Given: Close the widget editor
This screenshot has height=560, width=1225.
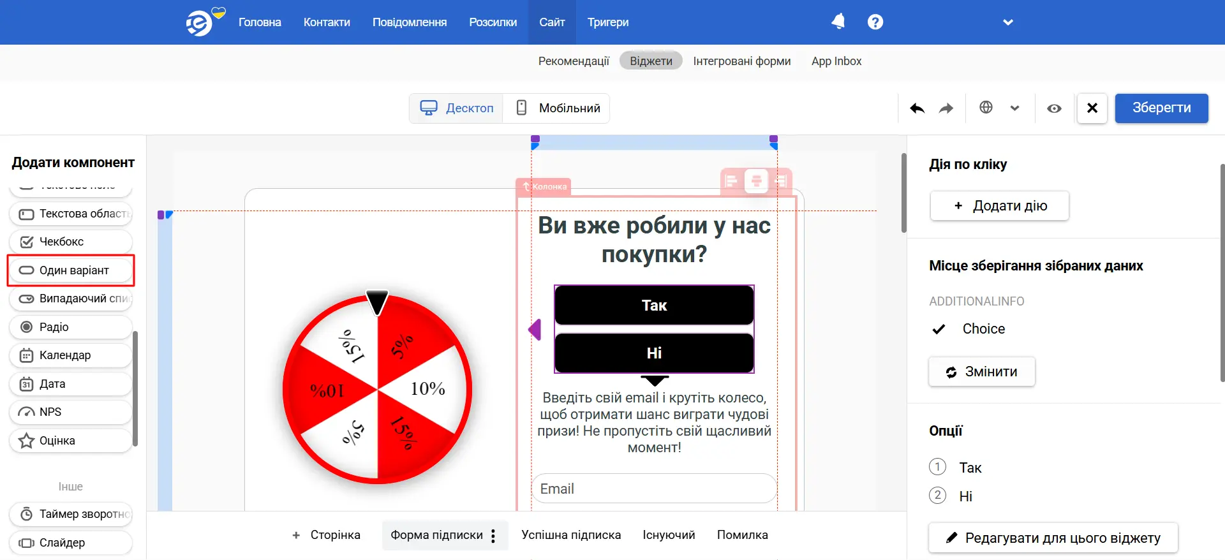Looking at the screenshot, I should pyautogui.click(x=1092, y=108).
